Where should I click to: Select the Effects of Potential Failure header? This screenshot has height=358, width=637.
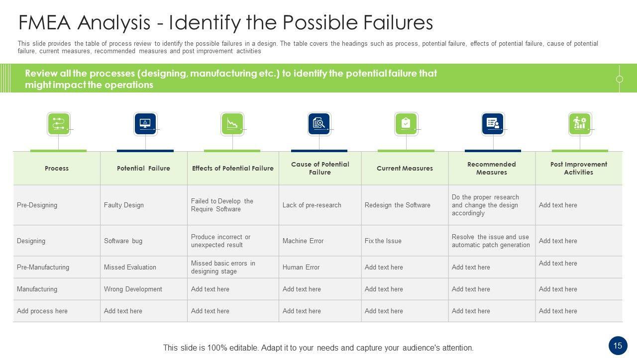(233, 169)
